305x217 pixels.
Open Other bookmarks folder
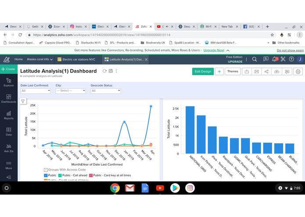[286, 43]
